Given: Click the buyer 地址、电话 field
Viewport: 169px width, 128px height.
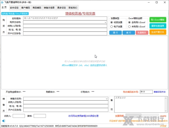Looking at the screenshot, I should (x=65, y=30).
